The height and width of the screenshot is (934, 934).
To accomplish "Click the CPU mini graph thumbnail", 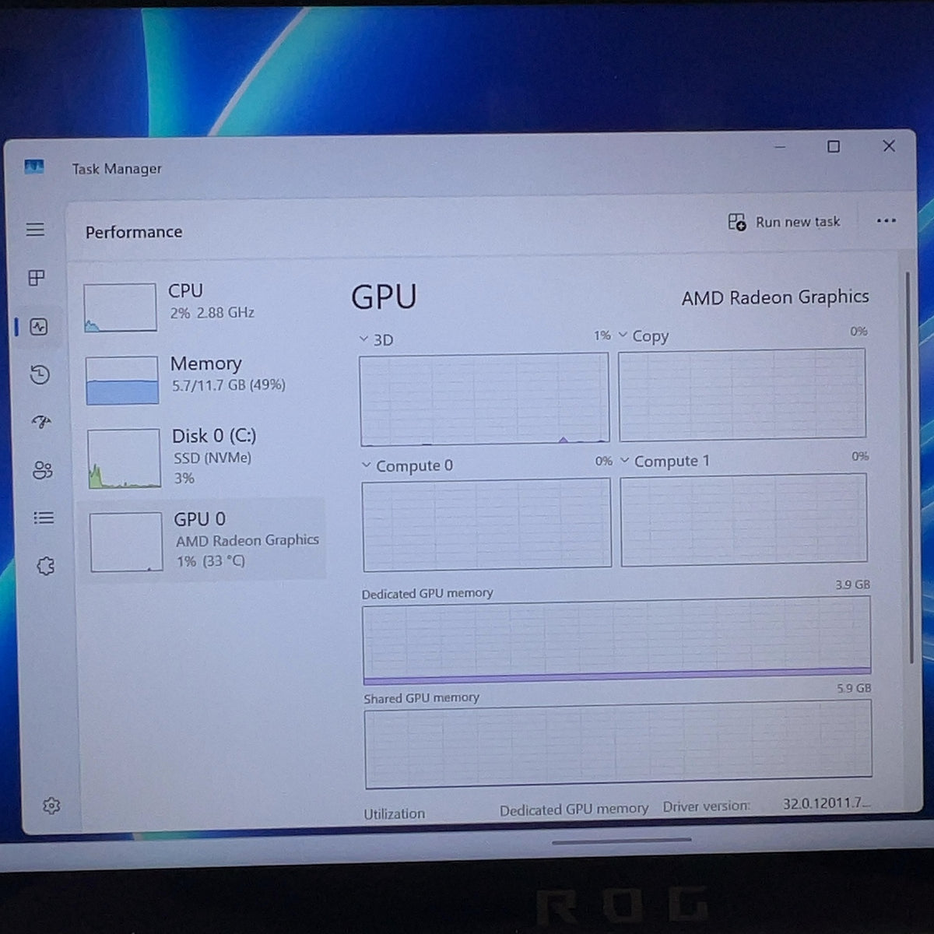I will [120, 307].
